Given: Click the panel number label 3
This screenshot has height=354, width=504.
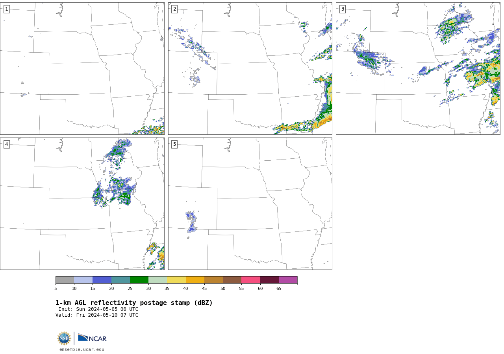Looking at the screenshot, I should coord(342,9).
